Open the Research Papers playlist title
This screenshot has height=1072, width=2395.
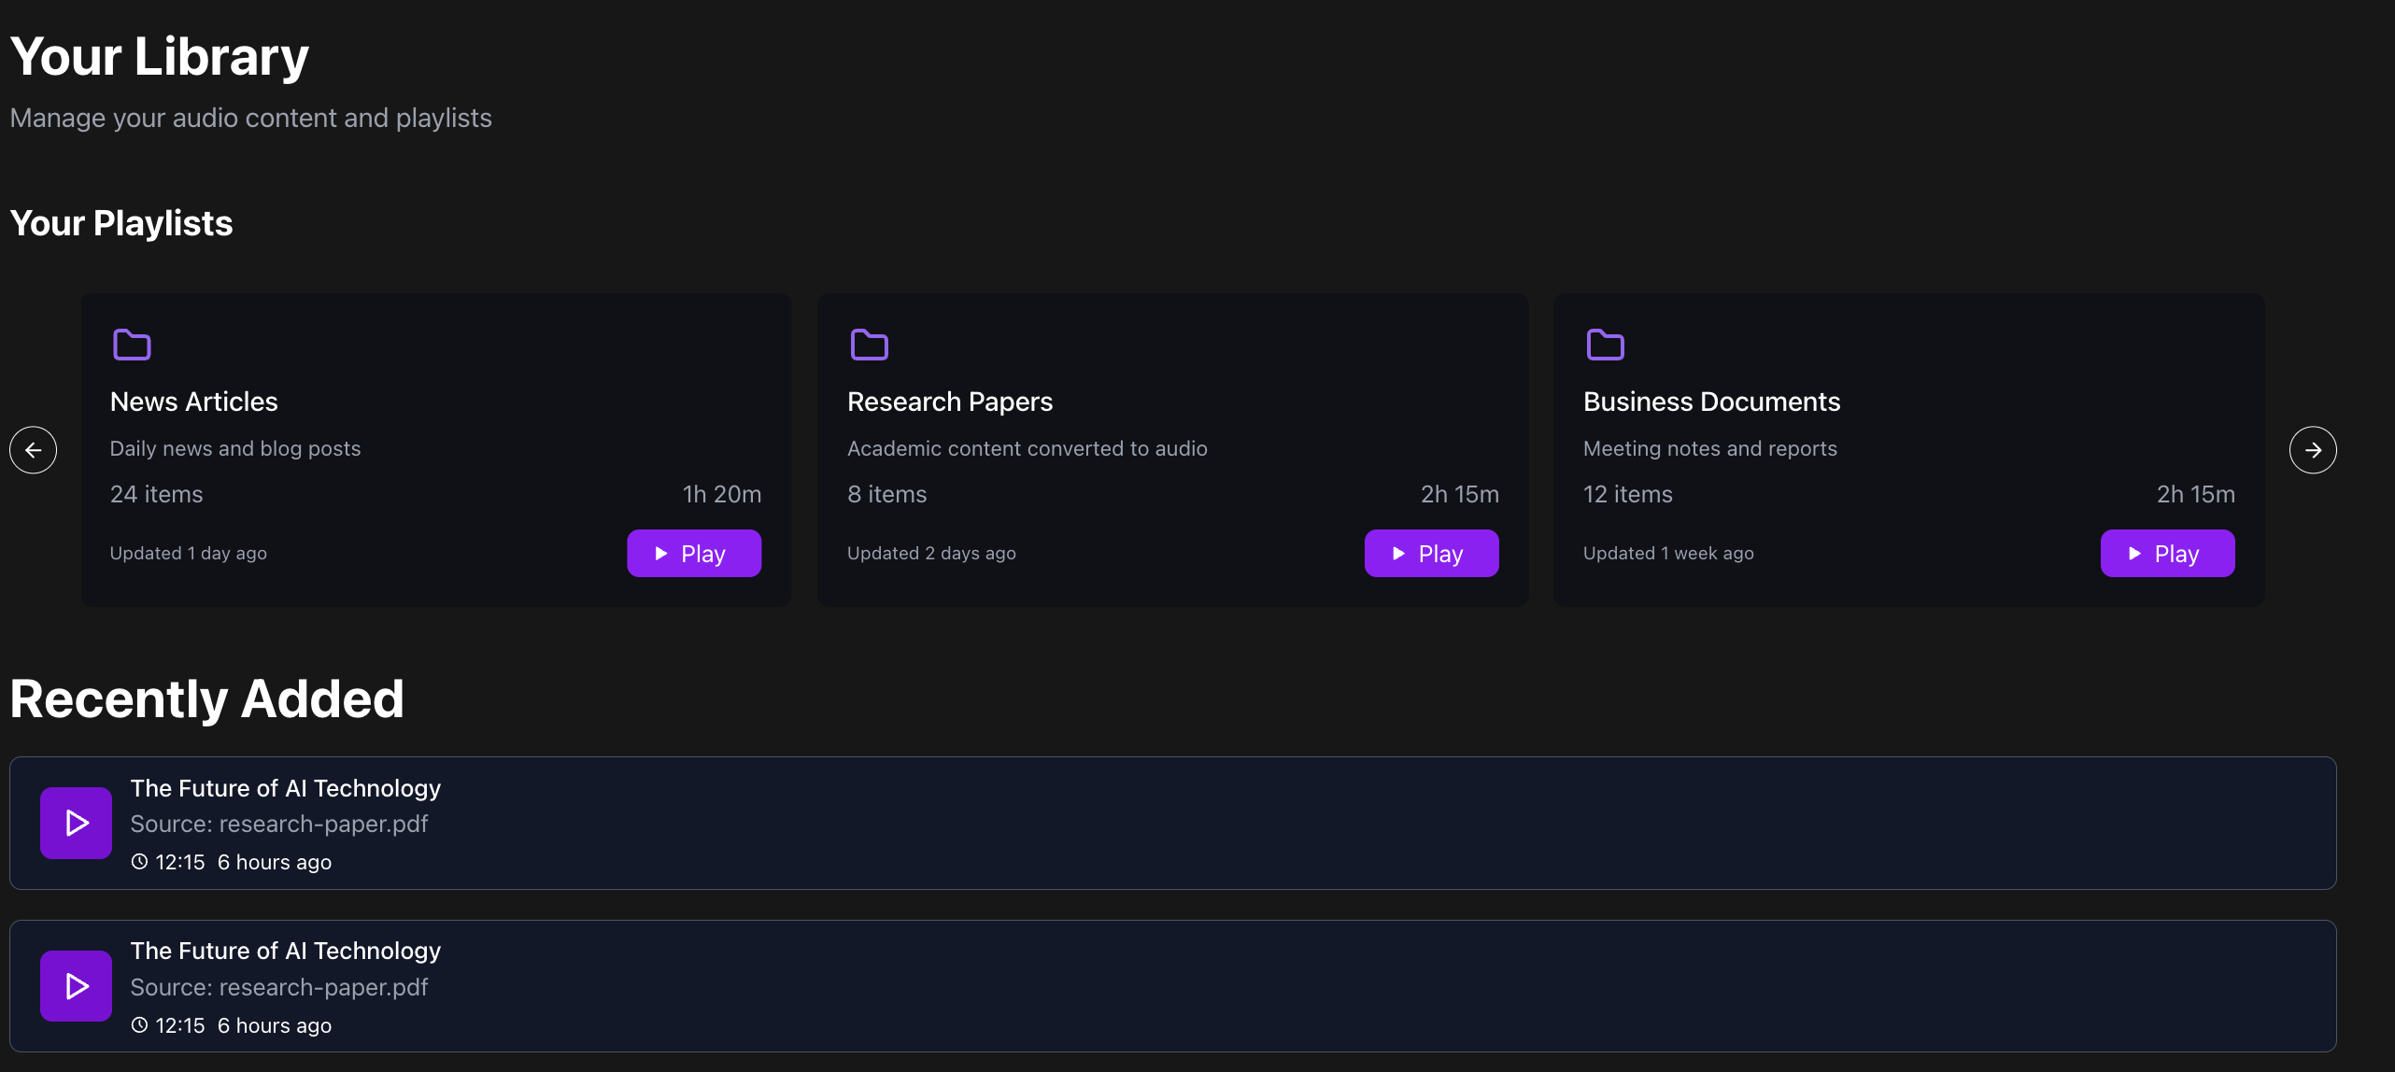pyautogui.click(x=949, y=402)
